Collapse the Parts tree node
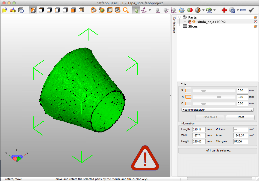Viewport: 259px width, 181px height. tap(179, 17)
